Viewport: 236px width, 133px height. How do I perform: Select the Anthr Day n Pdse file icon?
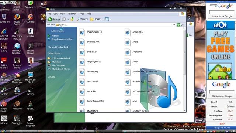pos(82,102)
